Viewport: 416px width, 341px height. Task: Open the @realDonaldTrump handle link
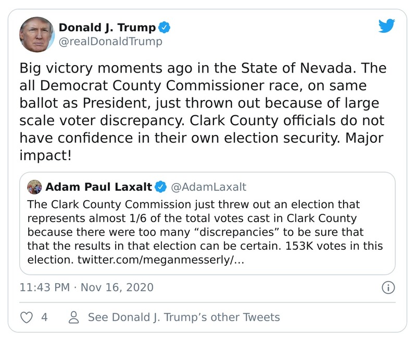110,42
